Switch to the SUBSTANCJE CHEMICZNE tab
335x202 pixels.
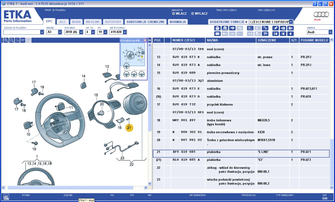pyautogui.click(x=145, y=22)
